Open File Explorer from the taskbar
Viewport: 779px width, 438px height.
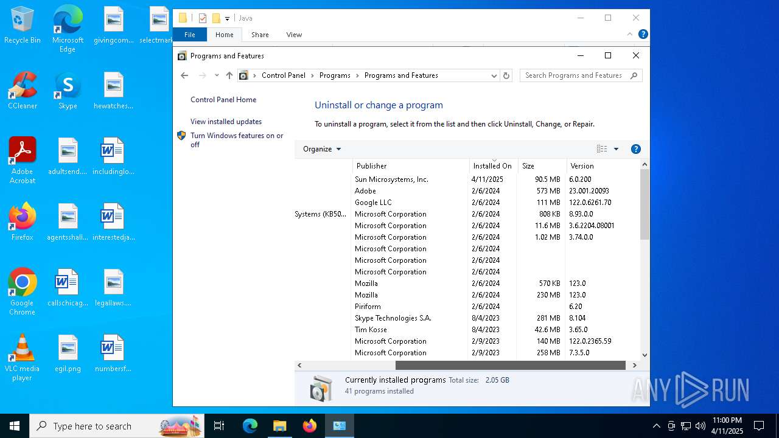(x=279, y=426)
